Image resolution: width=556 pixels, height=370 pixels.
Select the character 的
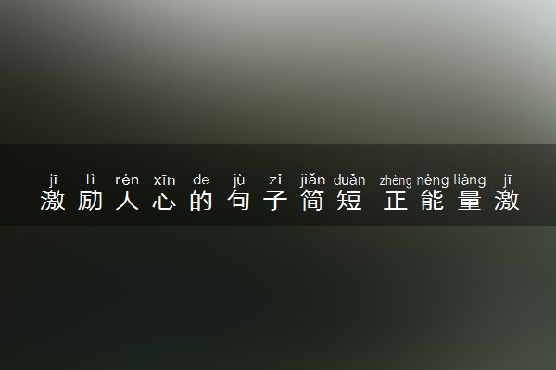click(201, 200)
